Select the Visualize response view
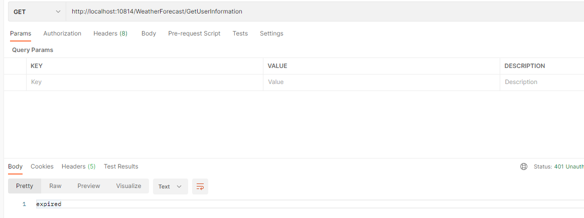Viewport: 584px width, 218px height. [128, 186]
